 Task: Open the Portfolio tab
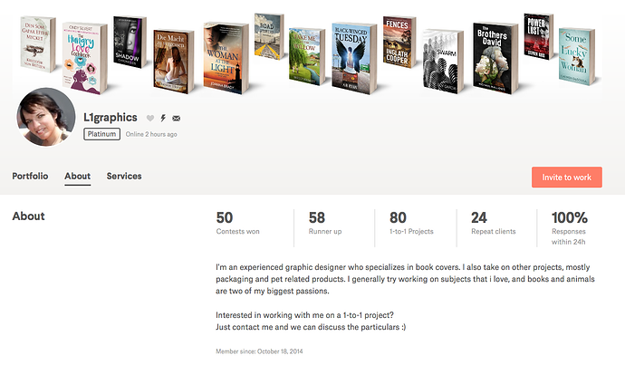30,177
